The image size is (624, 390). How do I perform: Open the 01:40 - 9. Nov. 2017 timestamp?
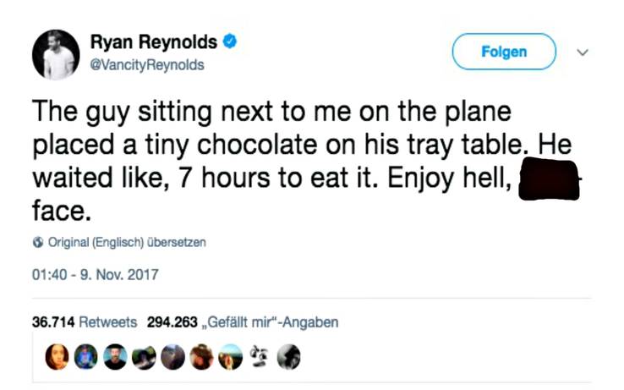(95, 274)
